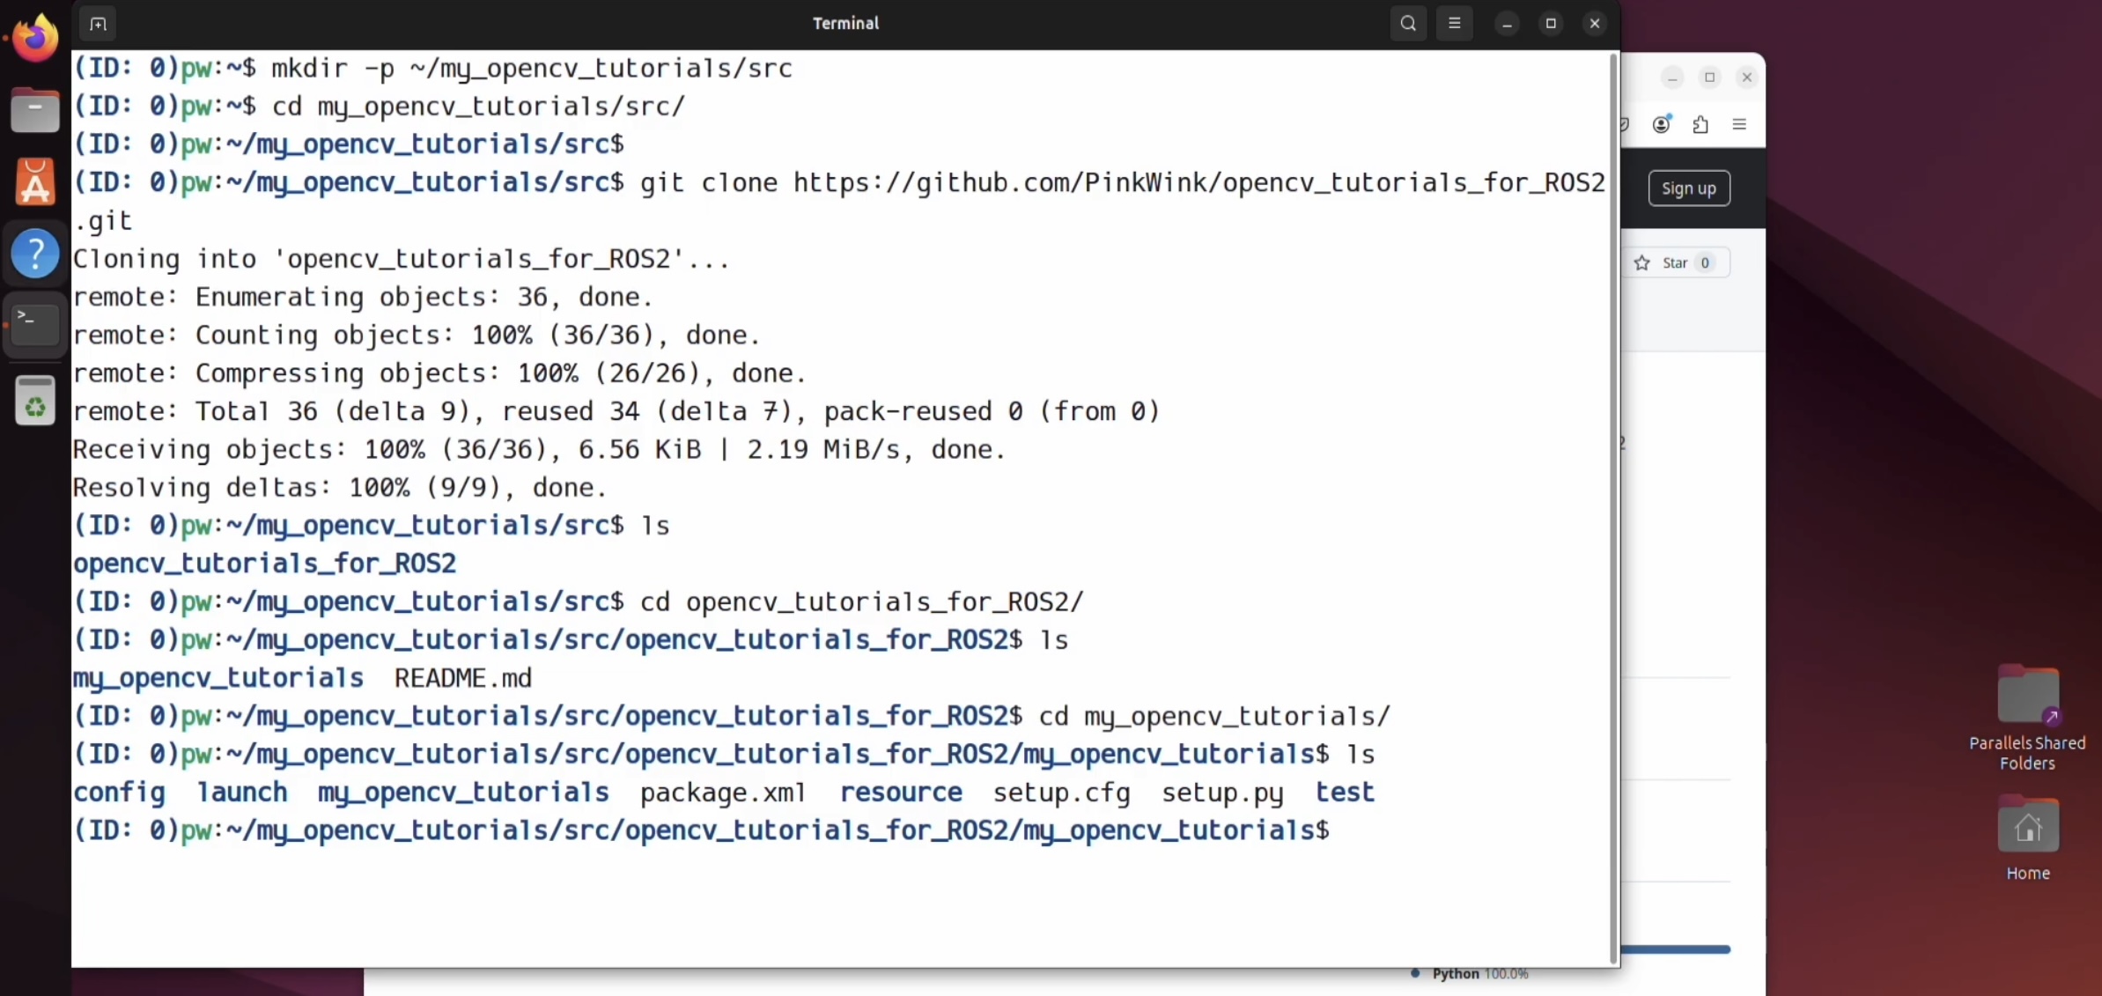
Task: Star the GitHub repository
Action: point(1673,263)
